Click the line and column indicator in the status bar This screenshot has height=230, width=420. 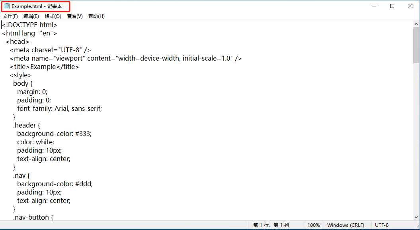(x=271, y=225)
